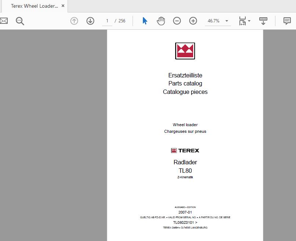Activate the selection arrow tool
This screenshot has height=241, width=296.
point(145,21)
